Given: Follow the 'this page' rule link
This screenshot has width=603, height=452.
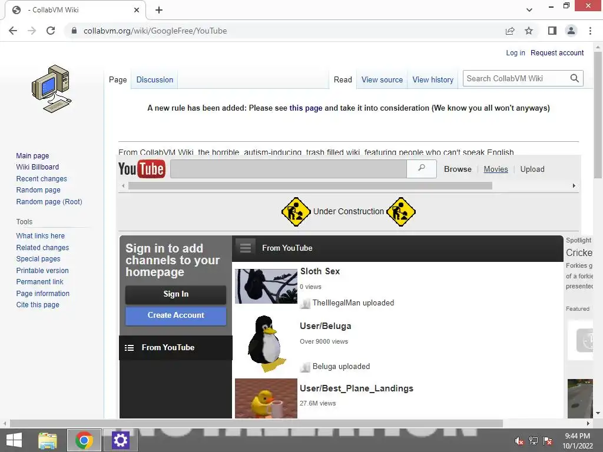Looking at the screenshot, I should click(306, 108).
